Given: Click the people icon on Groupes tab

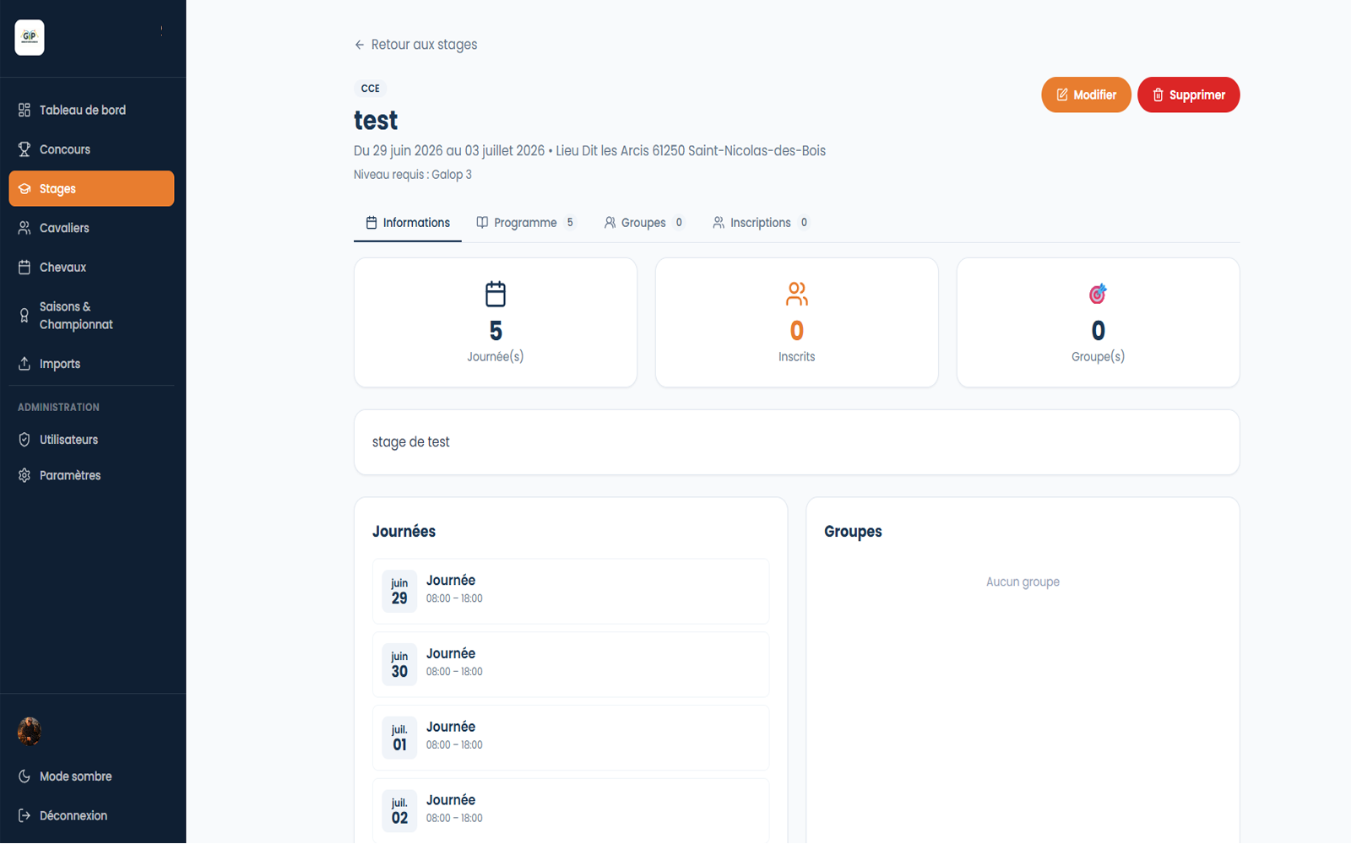Looking at the screenshot, I should (610, 223).
